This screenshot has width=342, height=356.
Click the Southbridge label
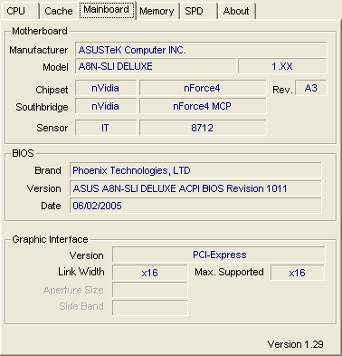[x=42, y=107]
